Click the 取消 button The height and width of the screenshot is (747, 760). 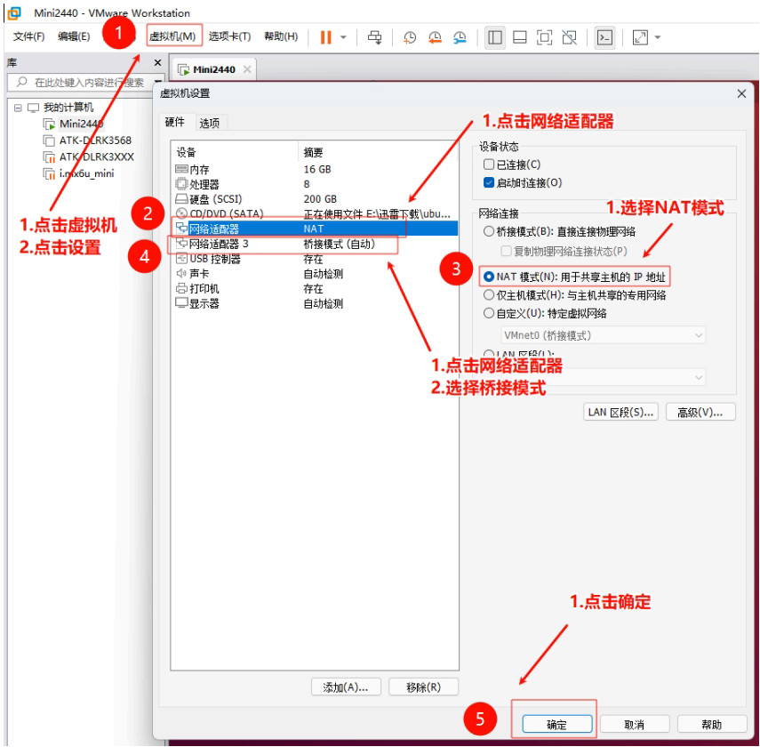point(635,725)
